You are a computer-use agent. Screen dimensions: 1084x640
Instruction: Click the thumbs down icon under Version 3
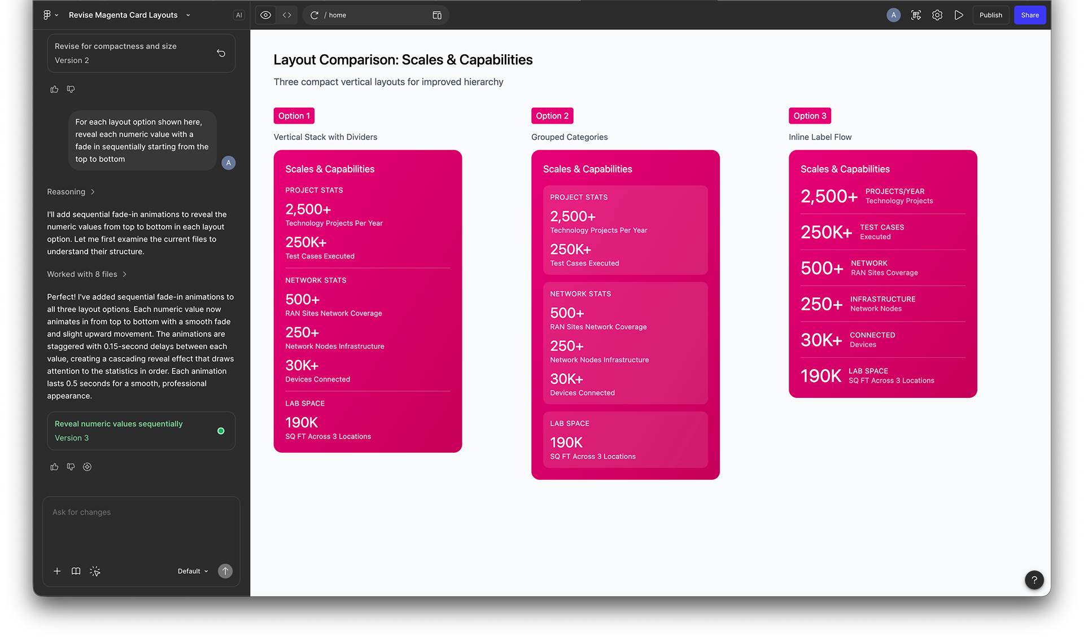coord(71,467)
